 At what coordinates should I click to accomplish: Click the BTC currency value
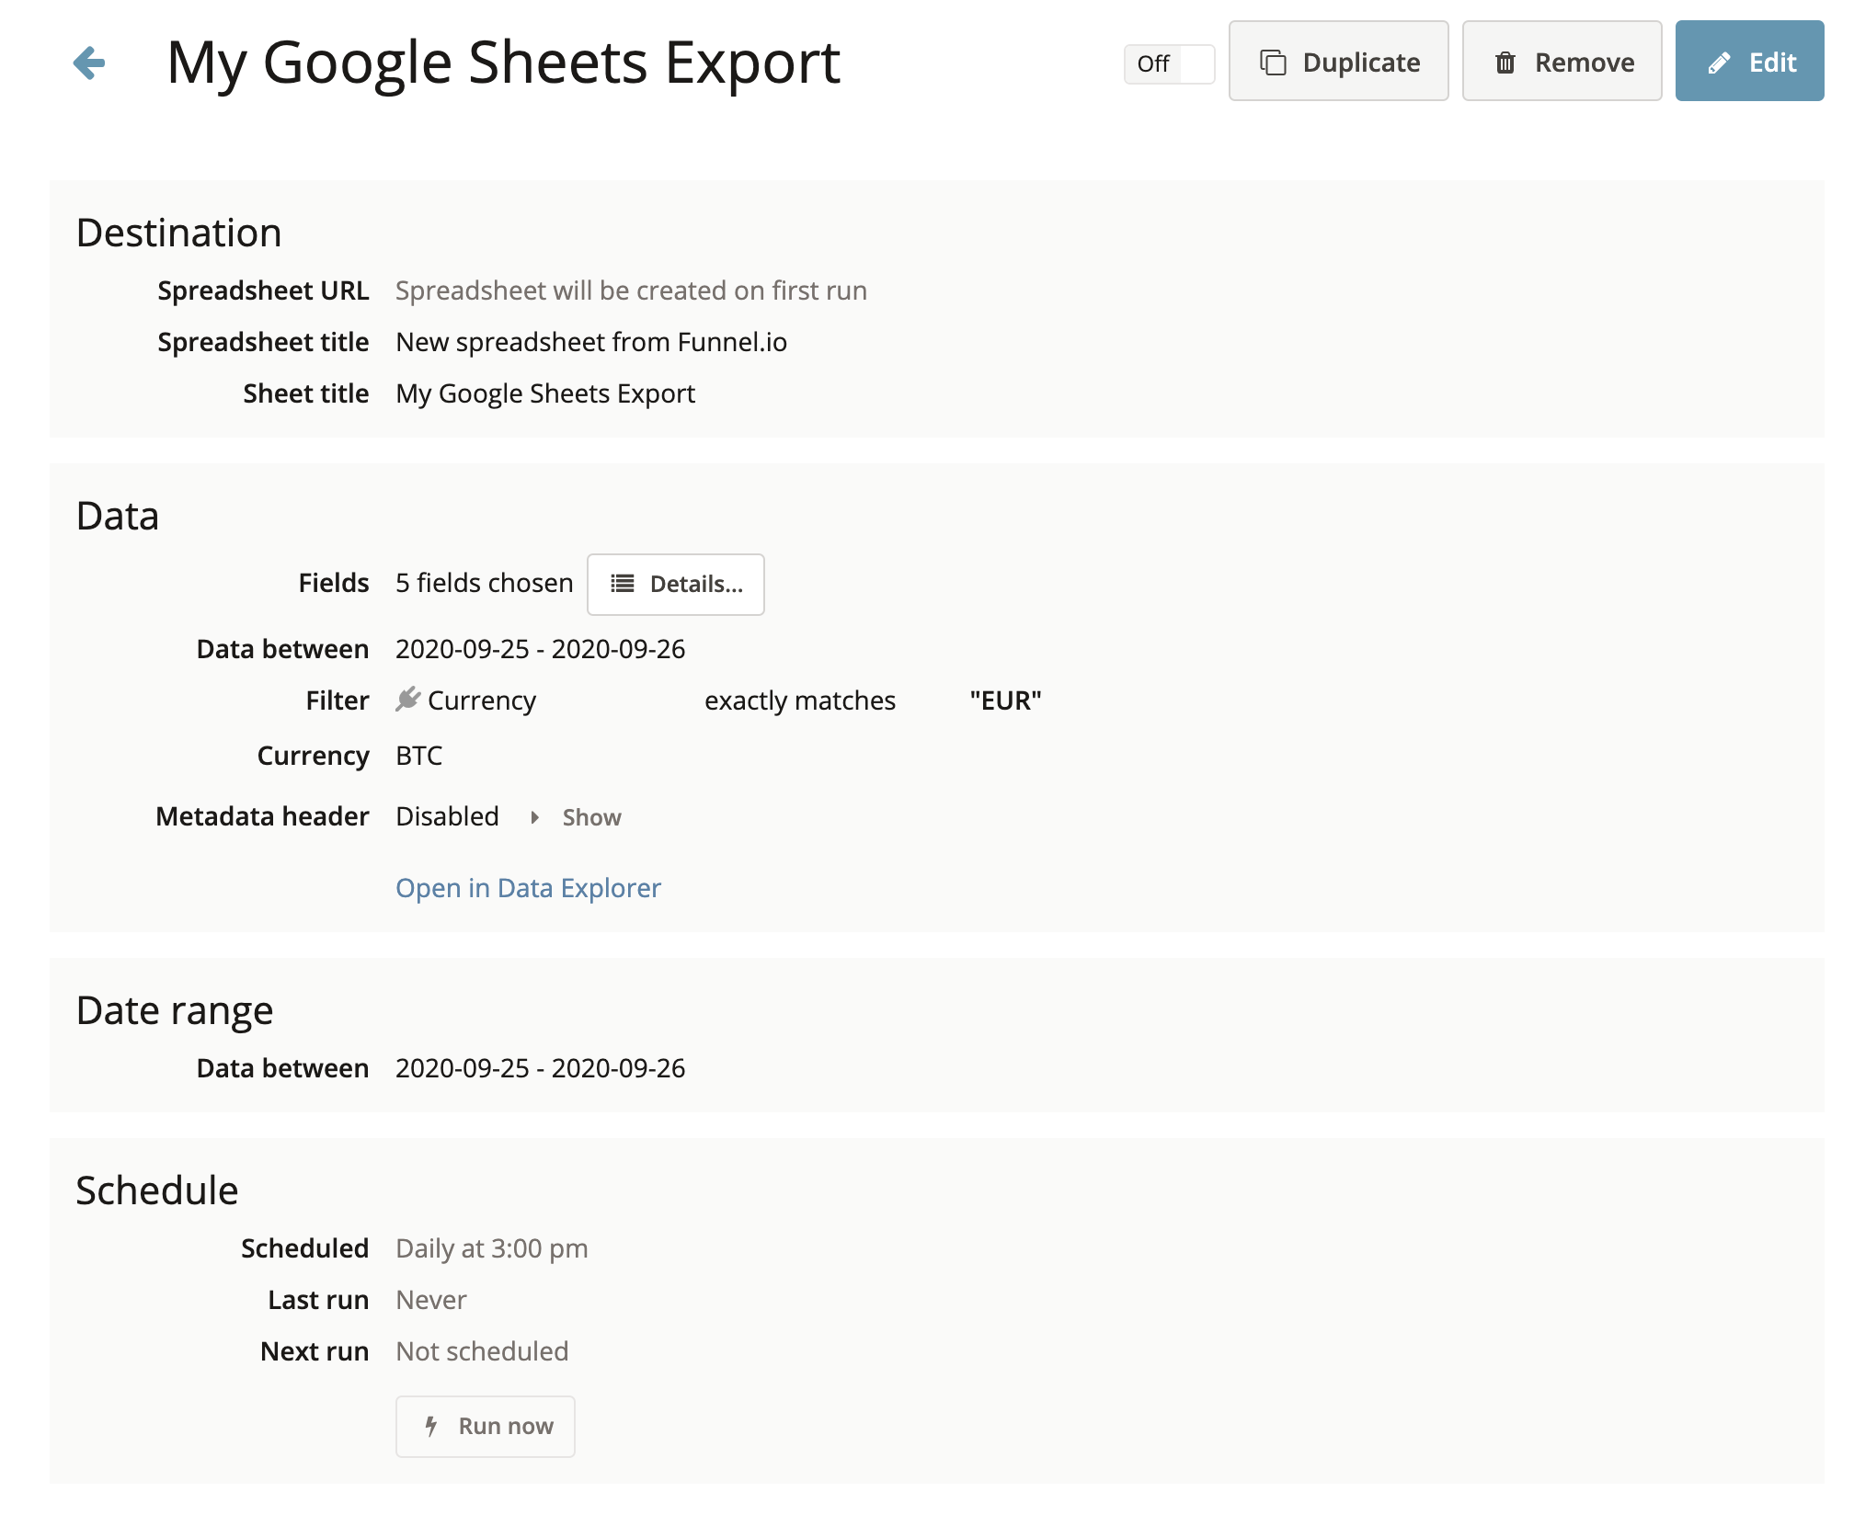click(x=418, y=756)
